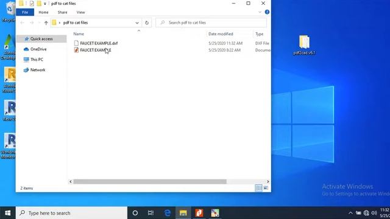Image resolution: width=390 pixels, height=219 pixels.
Task: Select This PC in the navigation pane
Action: 37,60
